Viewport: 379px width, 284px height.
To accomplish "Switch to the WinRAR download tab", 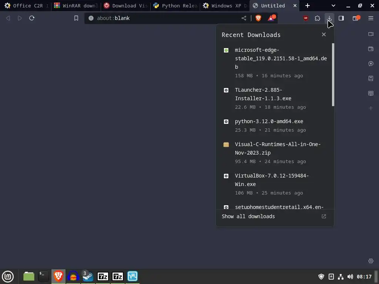I will coord(76,6).
